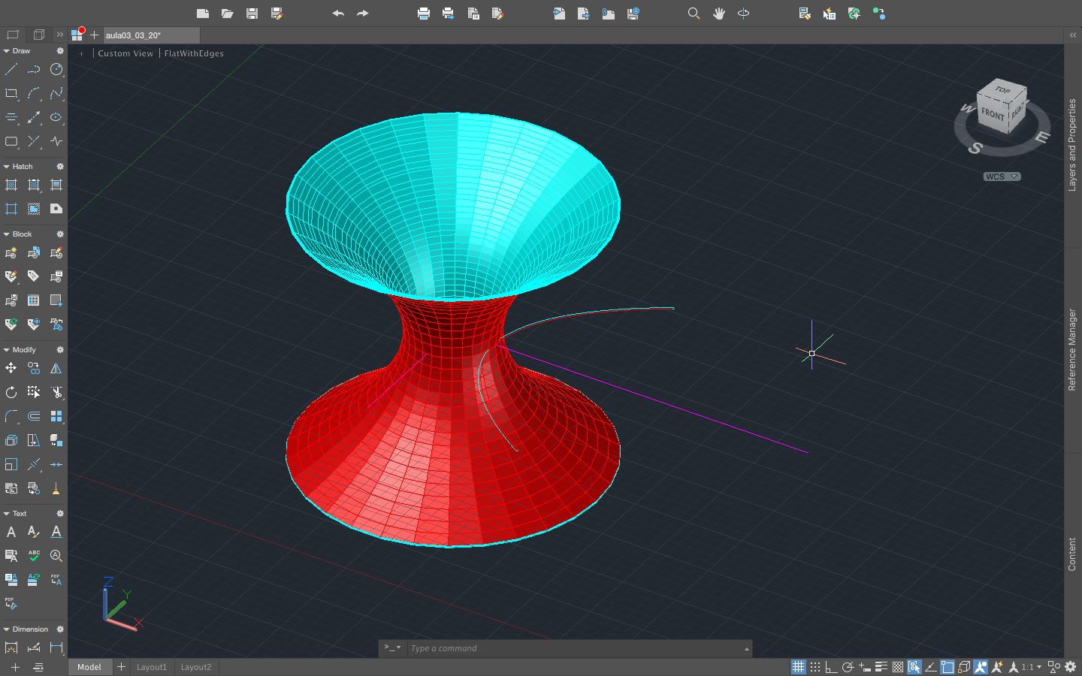Collapse the Modify panel section

pos(5,349)
